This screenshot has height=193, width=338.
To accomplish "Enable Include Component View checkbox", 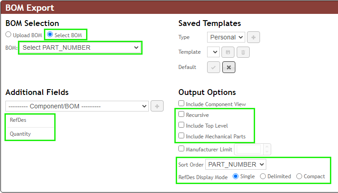I will pyautogui.click(x=181, y=103).
